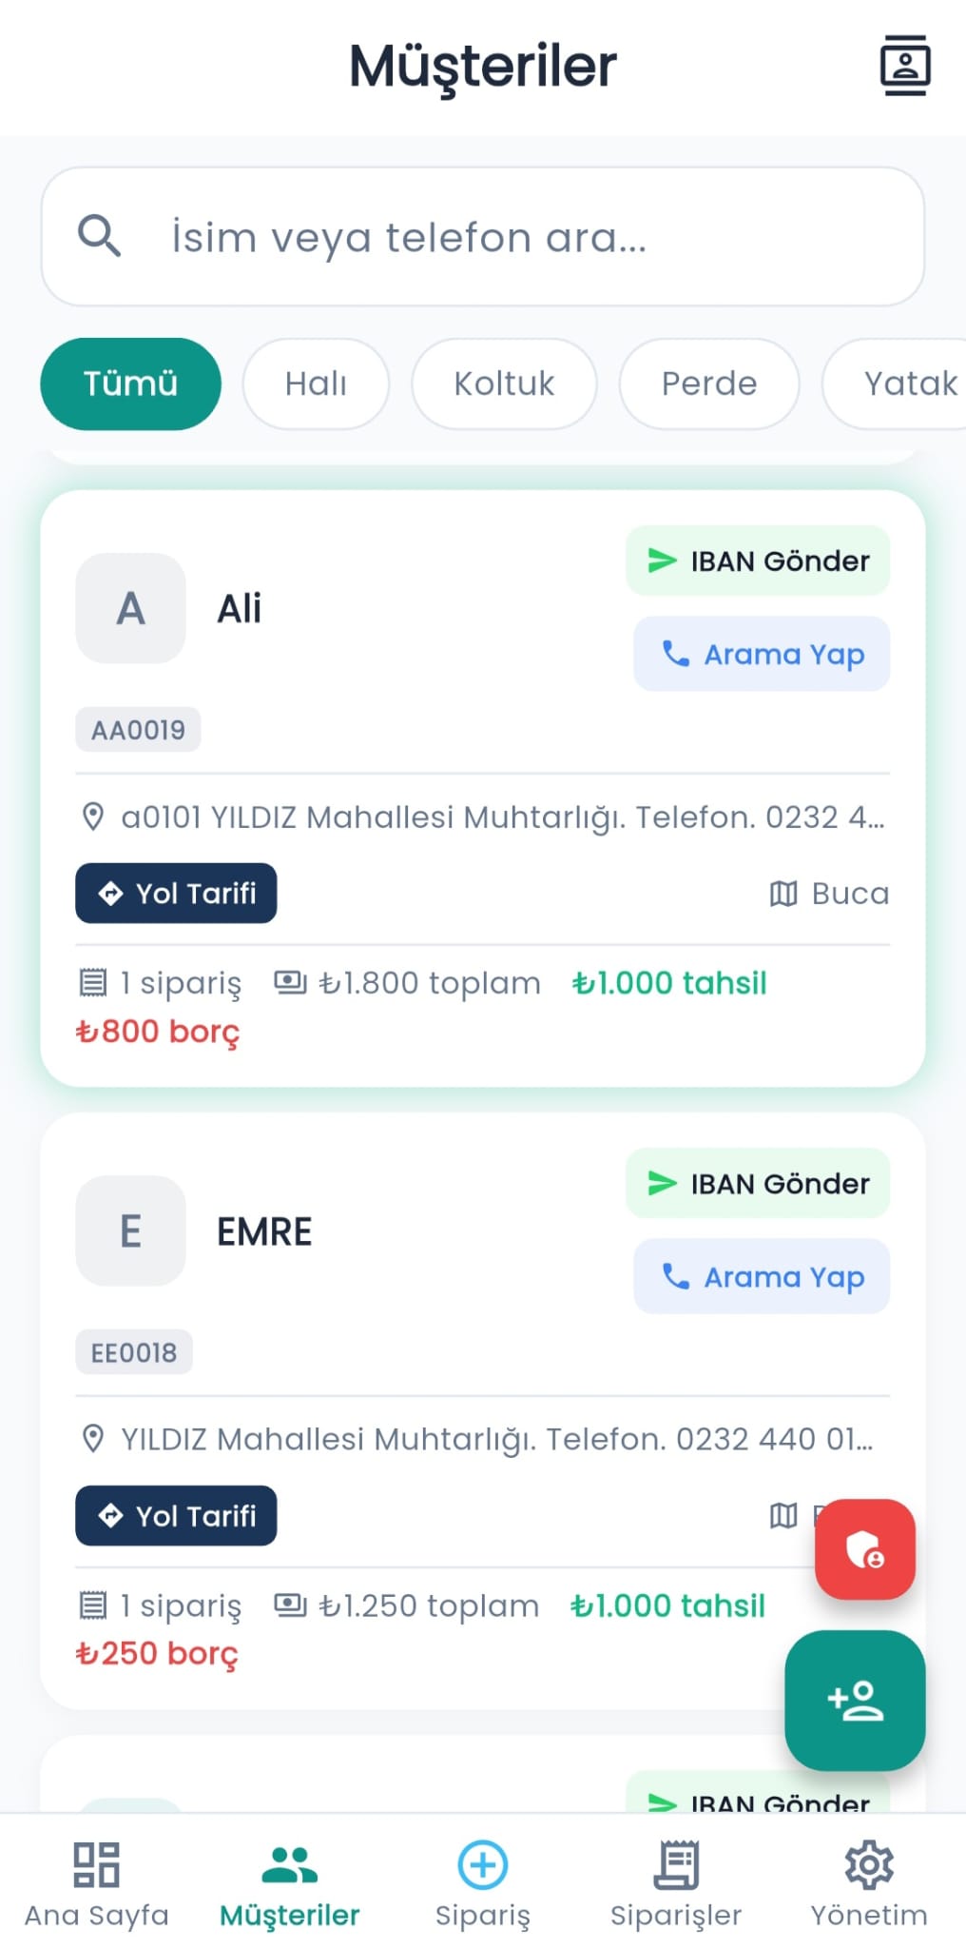This screenshot has width=966, height=1949.
Task: Open Yol Tarifi for EMRE
Action: 176,1515
